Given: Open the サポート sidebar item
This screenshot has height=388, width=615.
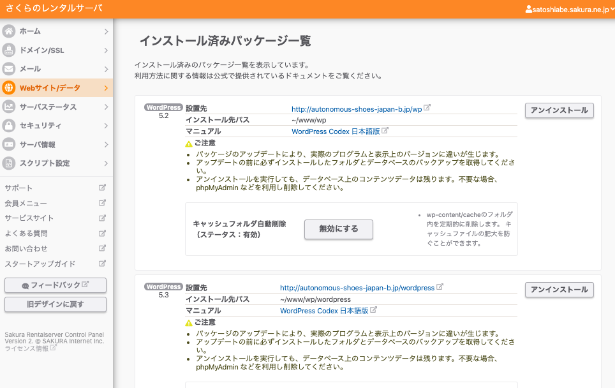Looking at the screenshot, I should coord(19,188).
